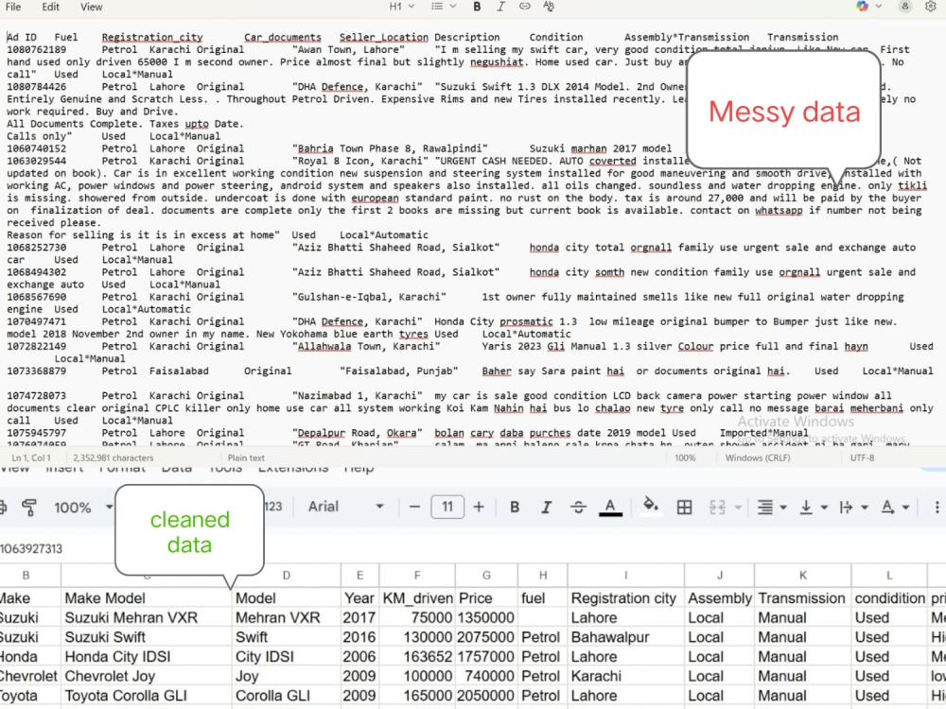Click the 'Plain text' status bar entry
This screenshot has height=709, width=946.
click(246, 458)
